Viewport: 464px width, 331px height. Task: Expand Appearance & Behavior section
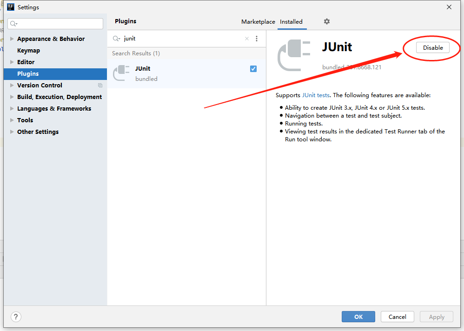tap(12, 39)
